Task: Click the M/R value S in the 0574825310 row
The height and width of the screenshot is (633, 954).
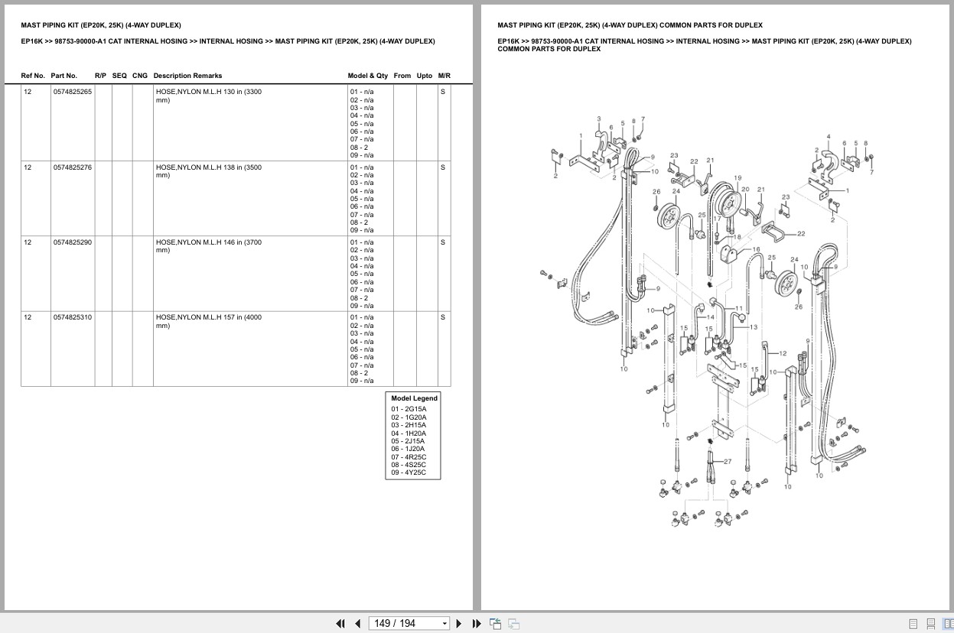Action: (442, 316)
